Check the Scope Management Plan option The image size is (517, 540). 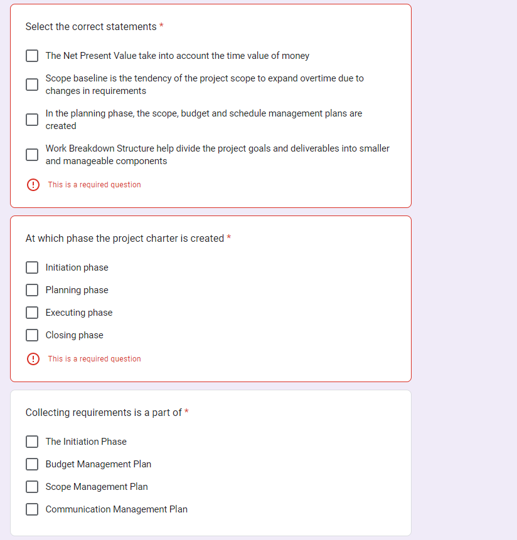click(32, 487)
